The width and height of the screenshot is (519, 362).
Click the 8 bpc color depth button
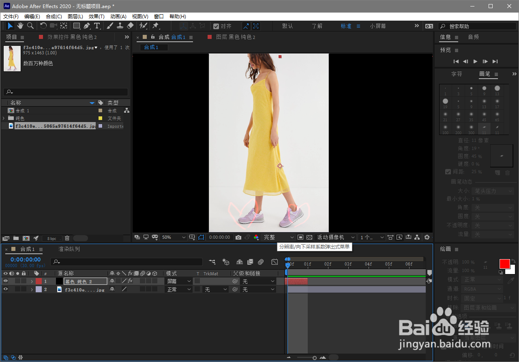(51, 238)
